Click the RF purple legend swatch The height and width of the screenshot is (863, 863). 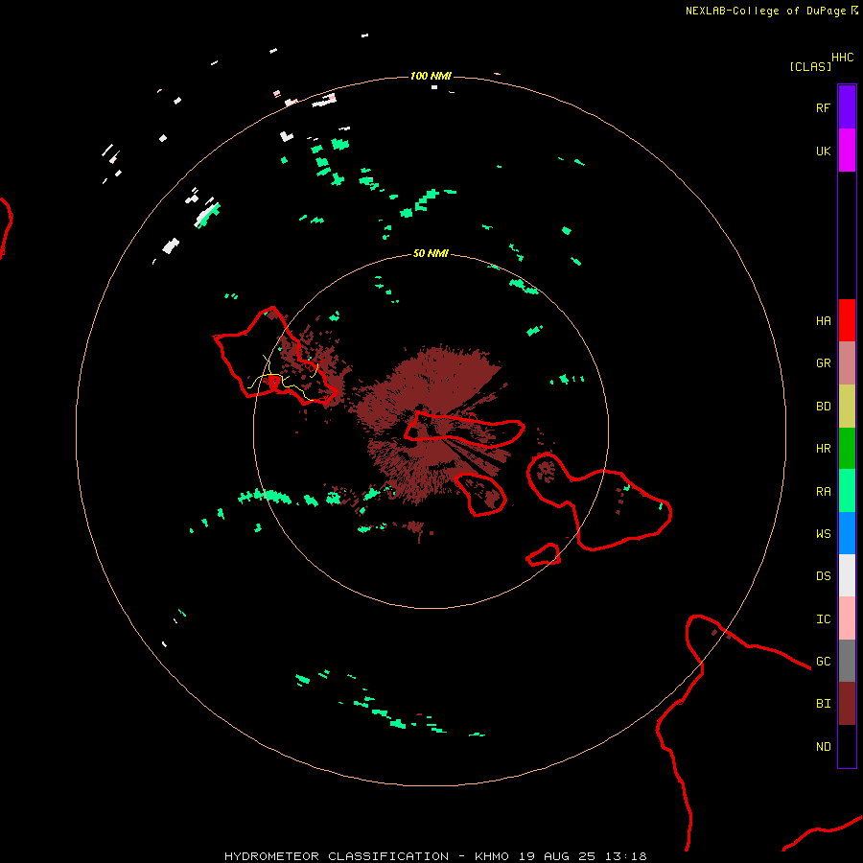point(847,107)
